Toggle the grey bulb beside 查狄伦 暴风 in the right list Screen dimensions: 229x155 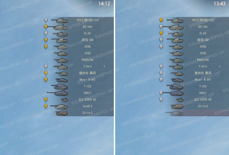[x=161, y=73]
